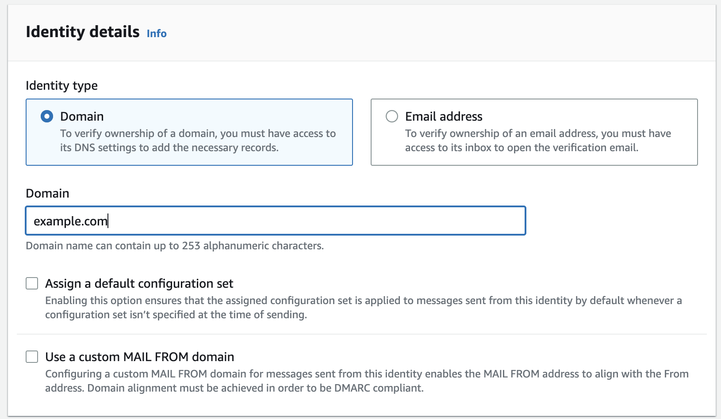The image size is (721, 419).
Task: Click the "Identity details" heading
Action: [x=82, y=31]
